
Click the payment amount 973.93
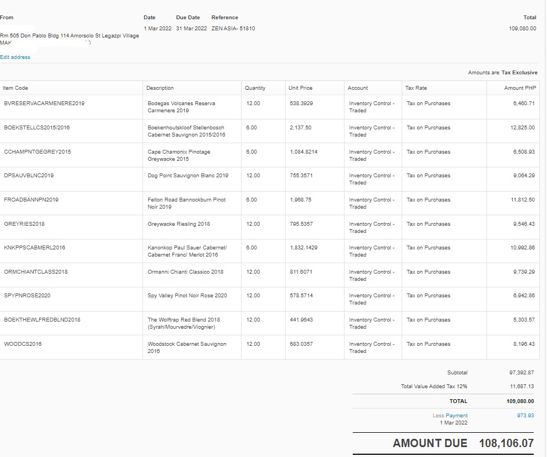point(526,416)
